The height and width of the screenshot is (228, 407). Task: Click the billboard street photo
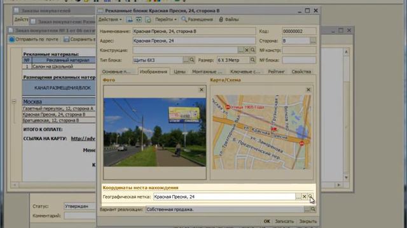[155, 132]
